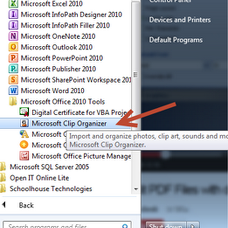Click the Shut down button
The height and width of the screenshot is (228, 228).
tap(166, 225)
